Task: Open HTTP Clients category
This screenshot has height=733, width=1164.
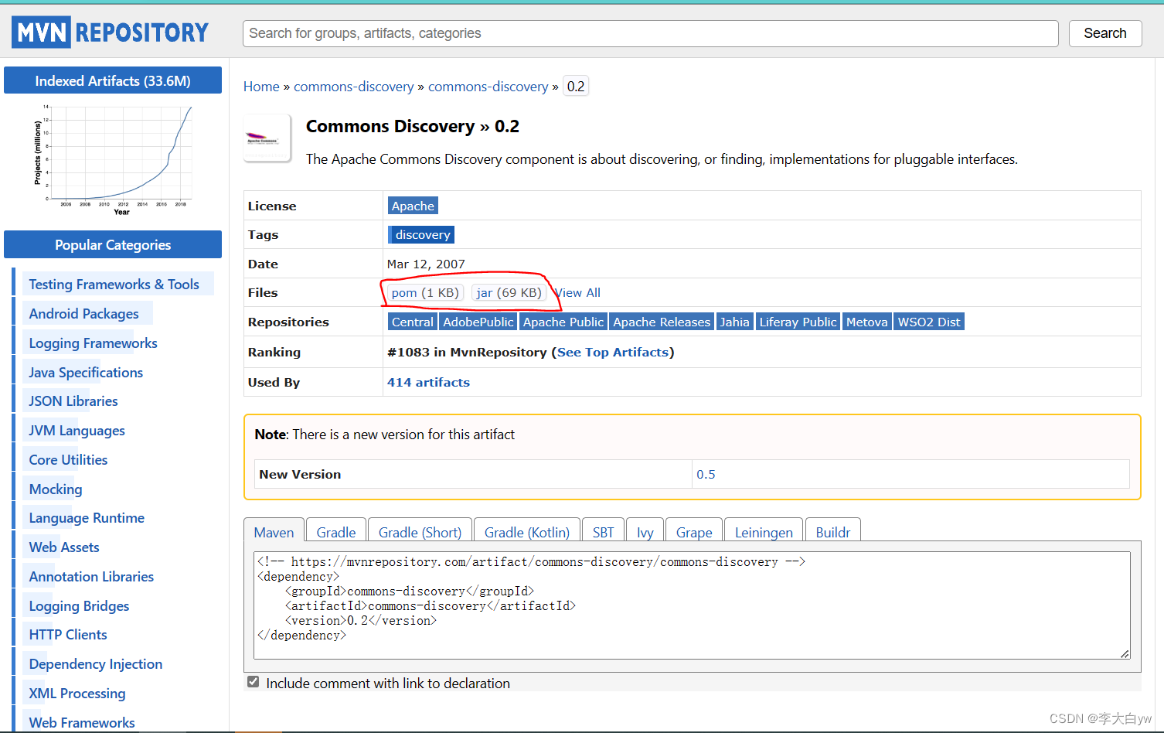Action: coord(68,634)
